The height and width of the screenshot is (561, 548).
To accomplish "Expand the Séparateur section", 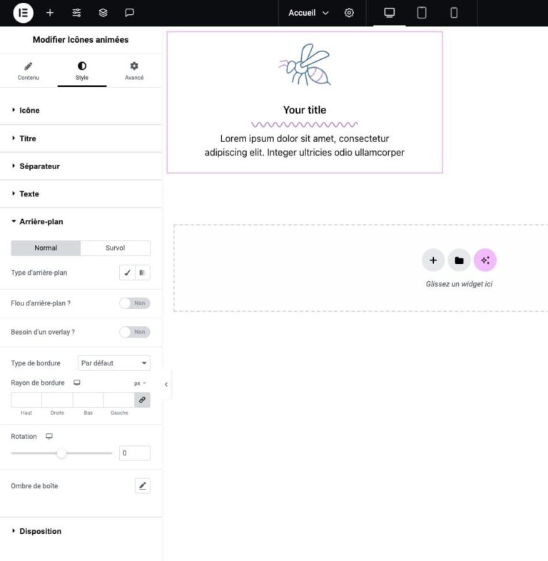I will coord(81,166).
